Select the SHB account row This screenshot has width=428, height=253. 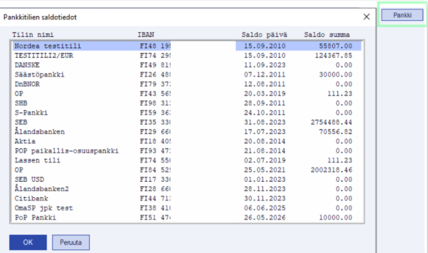click(x=187, y=103)
